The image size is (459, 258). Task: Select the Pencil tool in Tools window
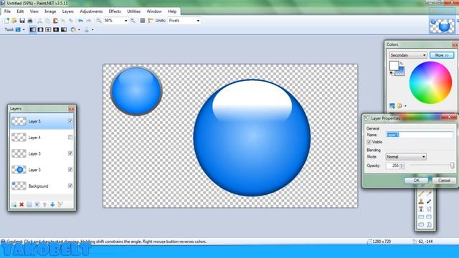[421, 193]
